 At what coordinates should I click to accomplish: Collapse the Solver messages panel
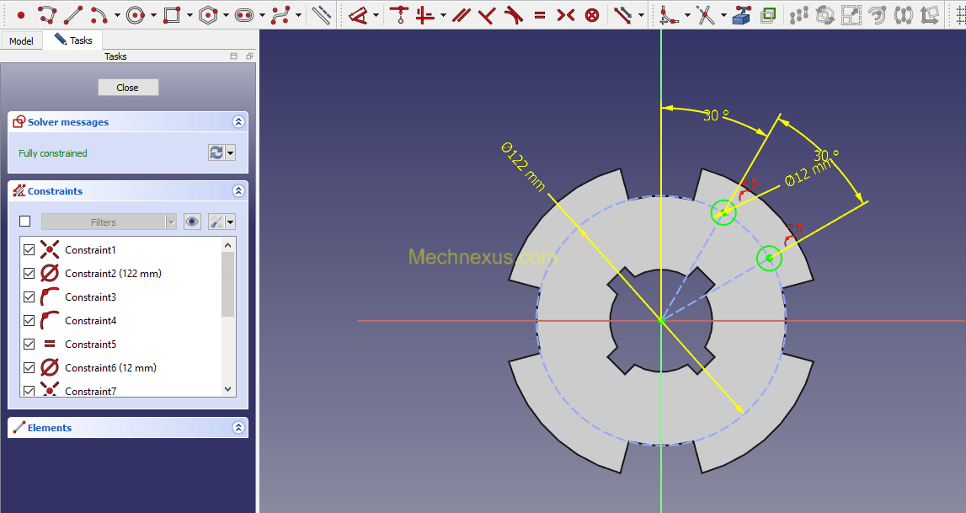(238, 122)
